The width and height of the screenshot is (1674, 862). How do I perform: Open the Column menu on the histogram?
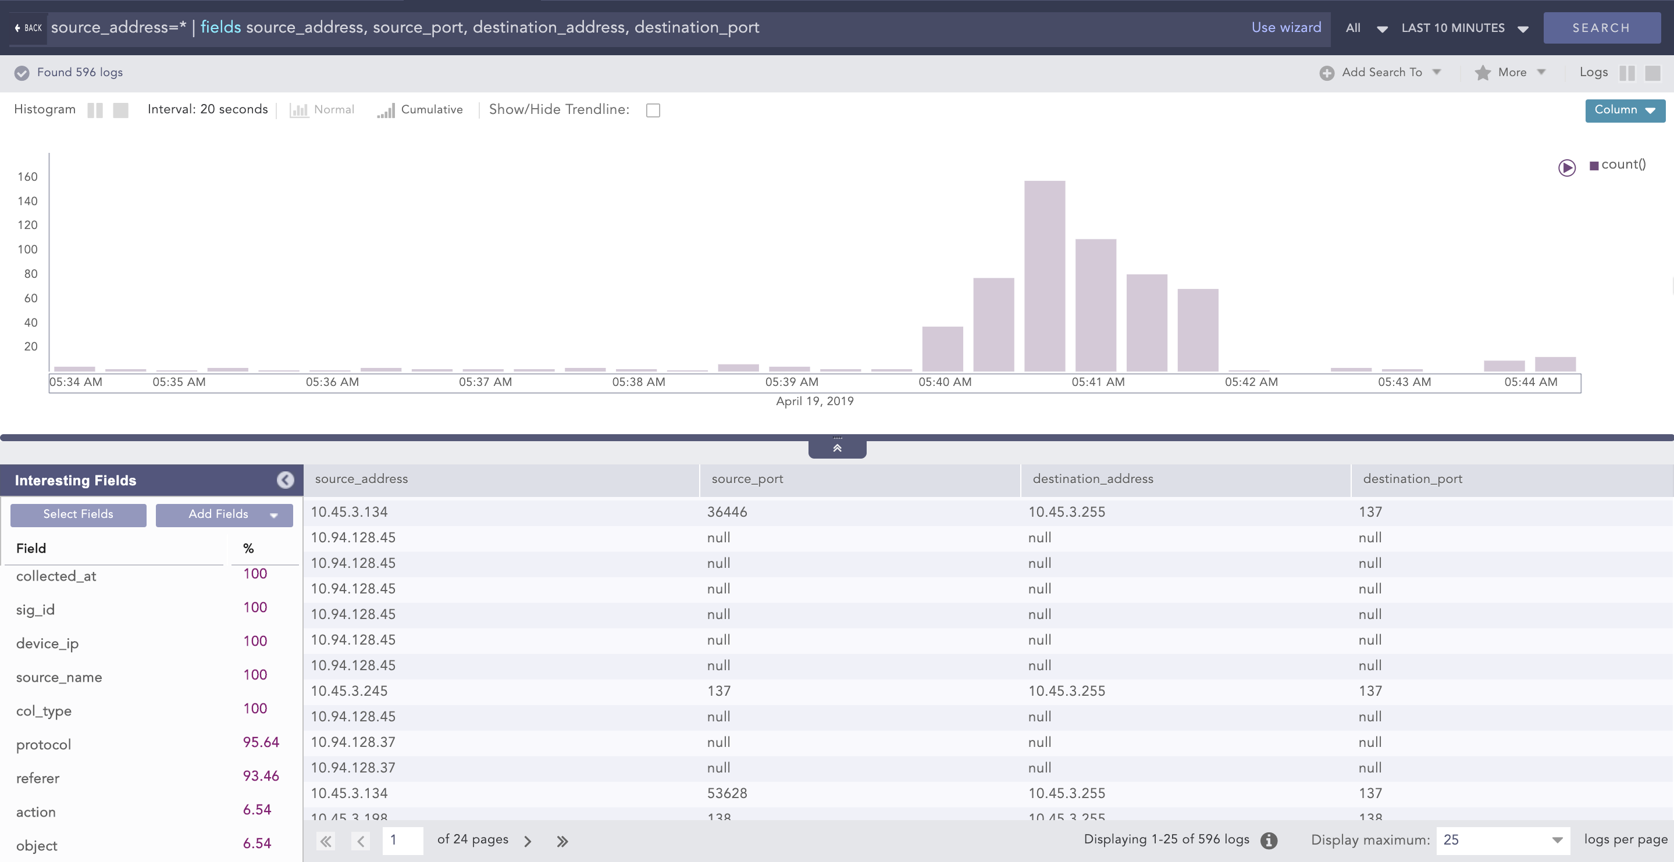[x=1625, y=110]
